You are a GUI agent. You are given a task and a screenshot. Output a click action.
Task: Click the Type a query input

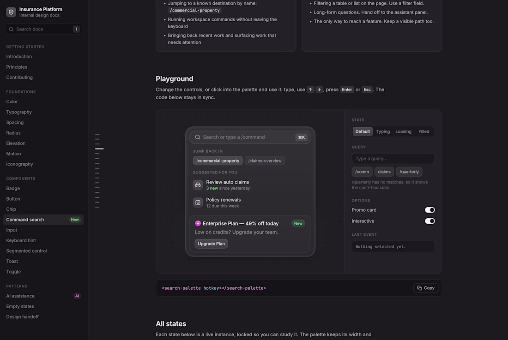click(x=393, y=159)
